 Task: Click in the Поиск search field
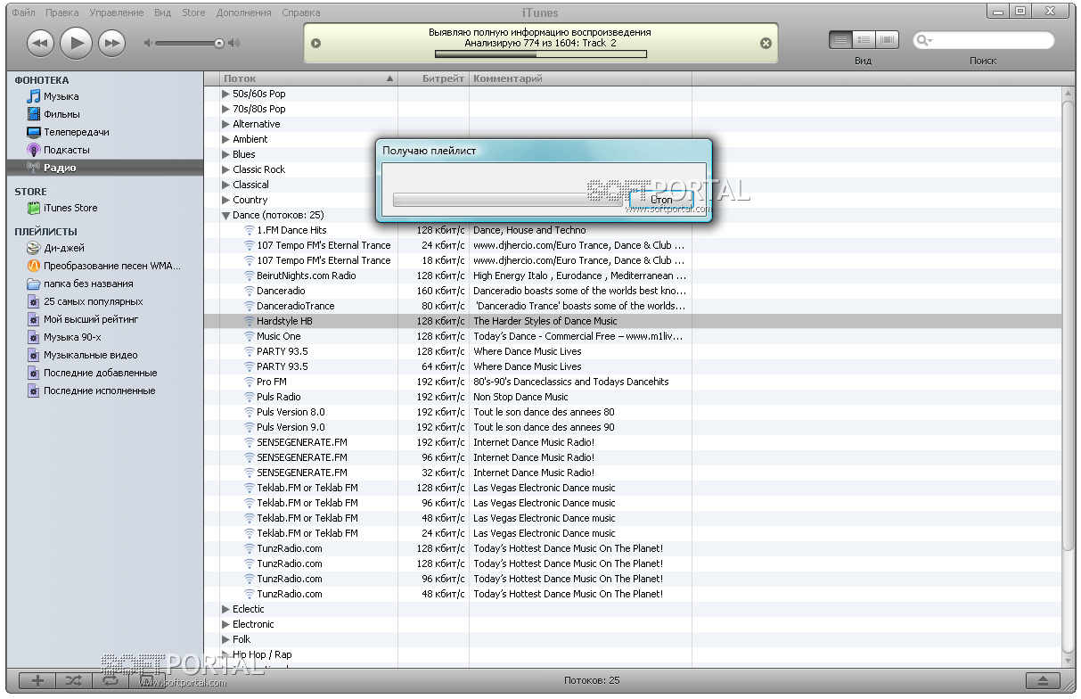[x=984, y=40]
